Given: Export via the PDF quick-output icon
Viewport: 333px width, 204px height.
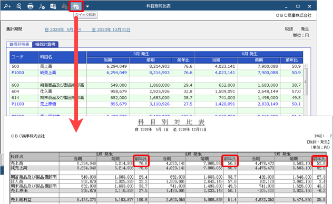Looking at the screenshot, I should point(42,6).
